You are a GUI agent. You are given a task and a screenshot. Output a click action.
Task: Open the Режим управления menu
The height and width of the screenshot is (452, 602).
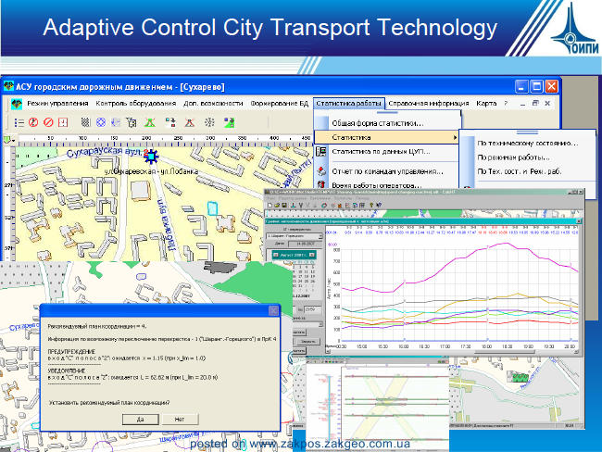(57, 104)
